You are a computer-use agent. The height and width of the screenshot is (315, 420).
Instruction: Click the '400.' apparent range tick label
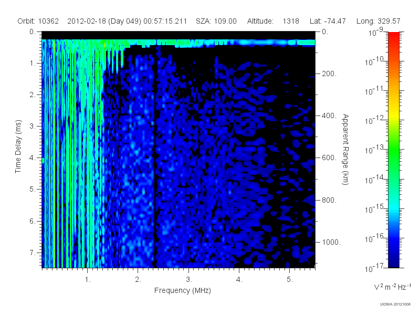(329, 115)
